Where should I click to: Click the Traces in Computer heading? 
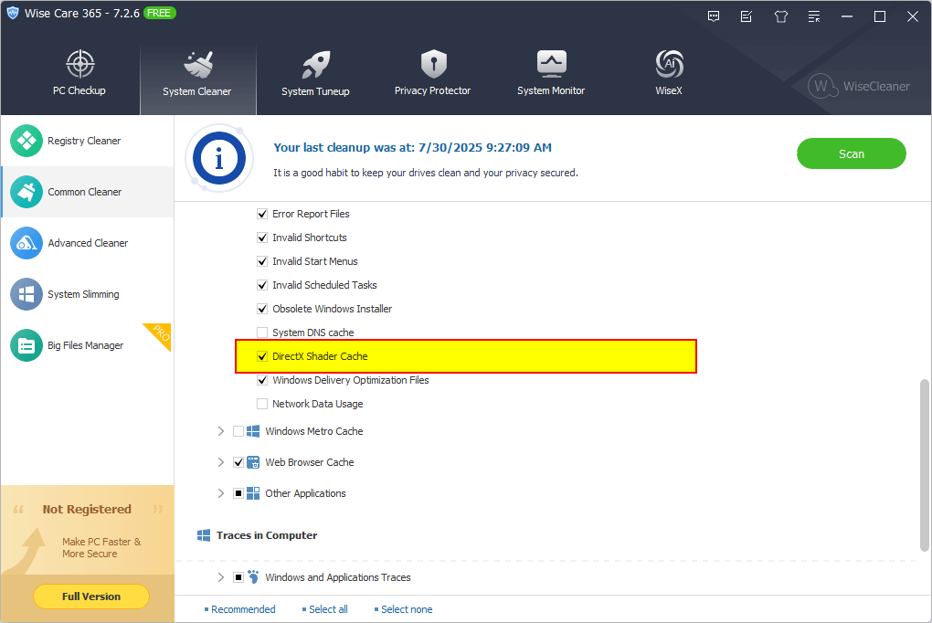point(267,535)
